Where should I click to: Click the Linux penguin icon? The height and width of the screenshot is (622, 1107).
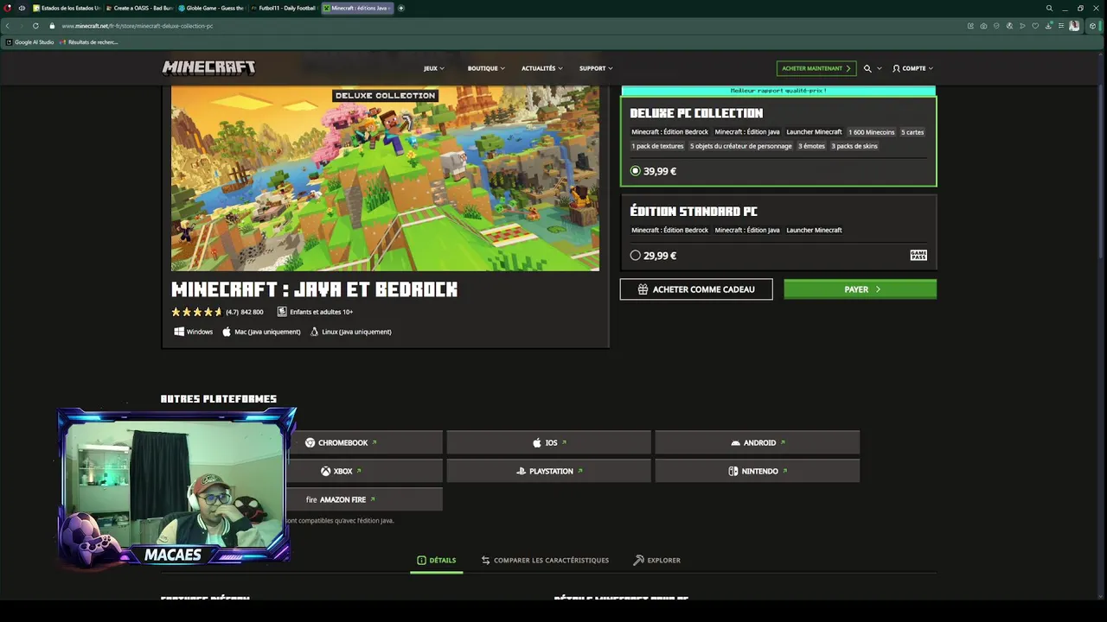[x=314, y=332]
